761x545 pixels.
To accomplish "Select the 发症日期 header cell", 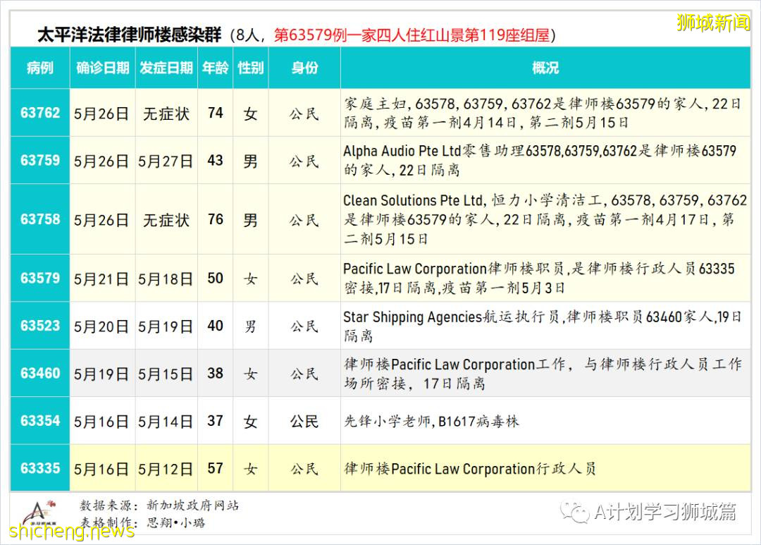I will coord(166,68).
